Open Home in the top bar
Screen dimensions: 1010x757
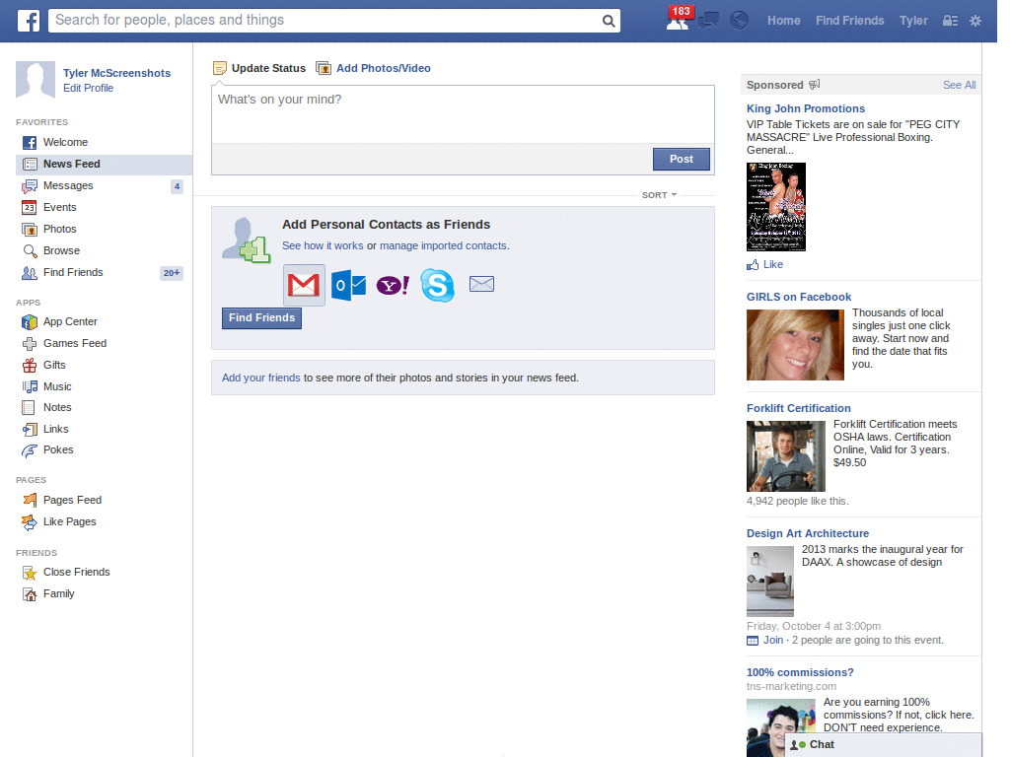[783, 21]
